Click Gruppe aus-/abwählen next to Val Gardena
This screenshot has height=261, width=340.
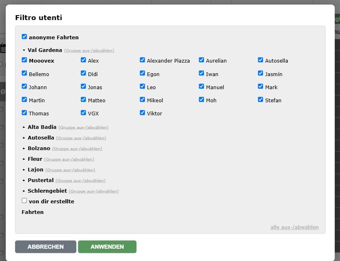coord(89,50)
